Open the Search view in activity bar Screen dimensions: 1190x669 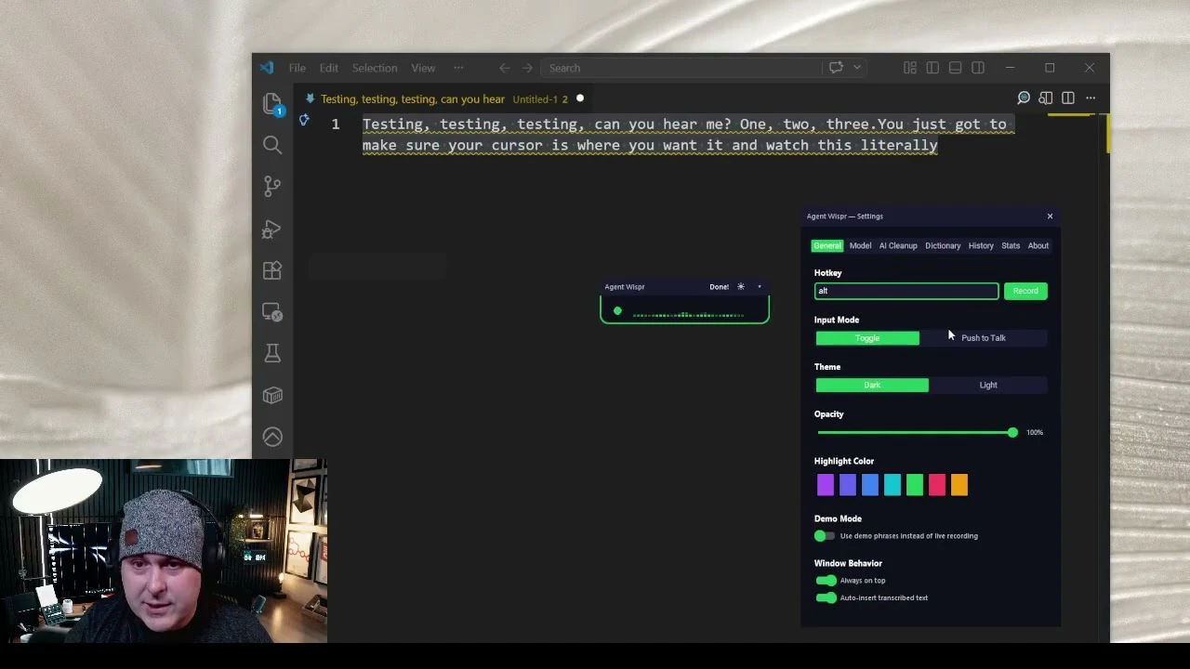(x=272, y=145)
